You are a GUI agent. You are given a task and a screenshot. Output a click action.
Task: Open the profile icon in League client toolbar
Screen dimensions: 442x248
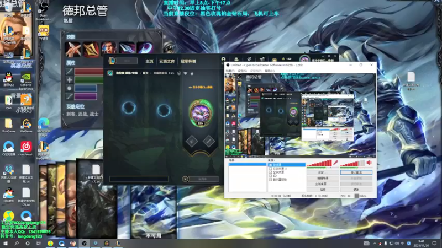223,60
